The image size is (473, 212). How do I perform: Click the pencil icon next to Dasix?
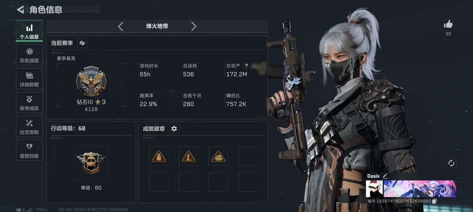(385, 176)
